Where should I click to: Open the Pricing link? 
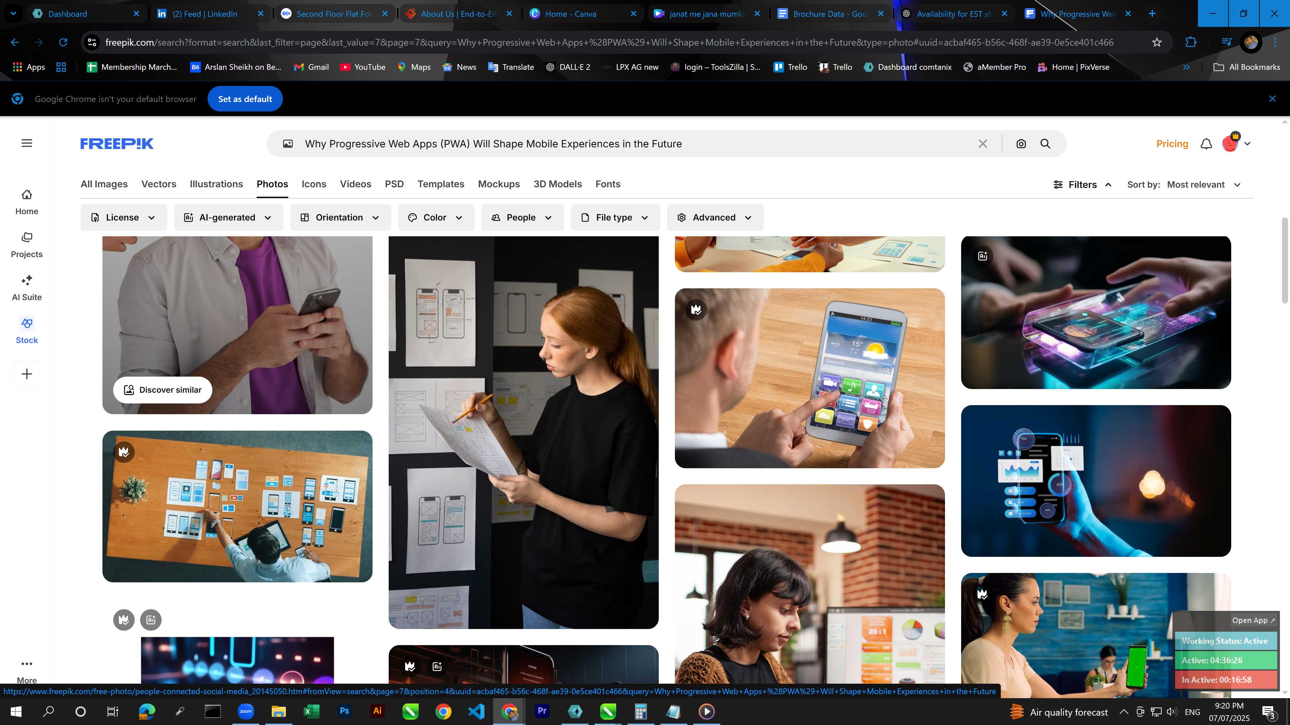click(1172, 144)
